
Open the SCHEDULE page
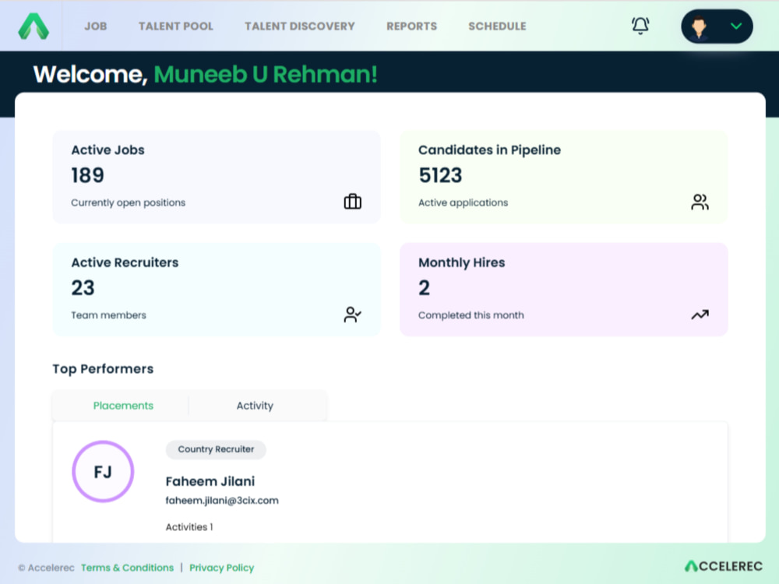(497, 26)
